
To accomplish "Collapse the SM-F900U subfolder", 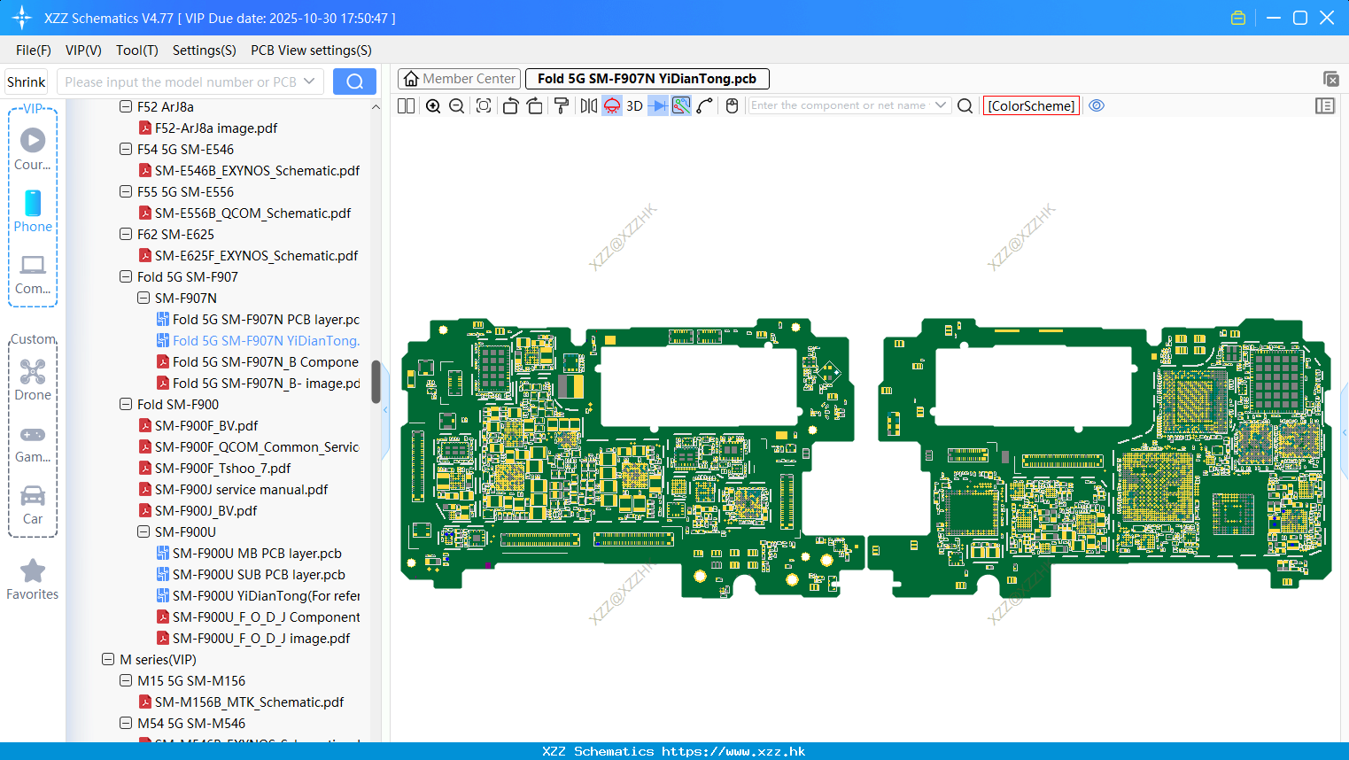I will [x=143, y=531].
